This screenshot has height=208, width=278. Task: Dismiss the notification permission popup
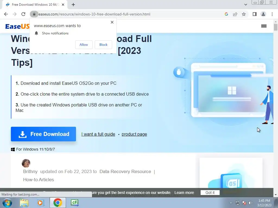click(112, 22)
